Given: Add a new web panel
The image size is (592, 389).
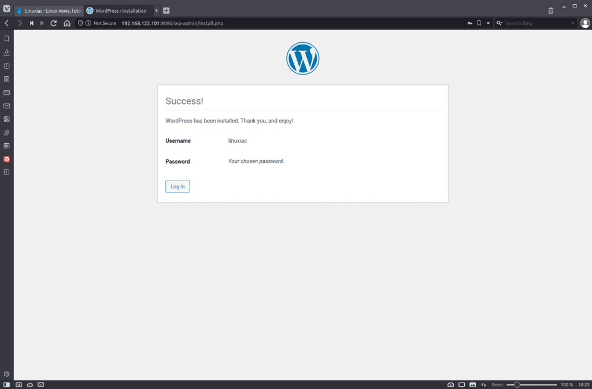Looking at the screenshot, I should (6, 172).
